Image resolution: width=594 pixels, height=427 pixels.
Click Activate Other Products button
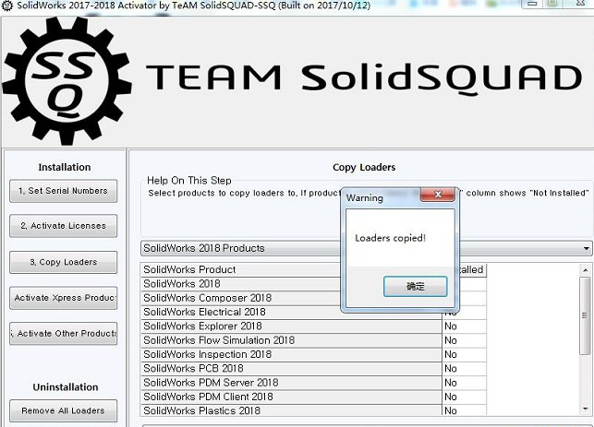63,333
